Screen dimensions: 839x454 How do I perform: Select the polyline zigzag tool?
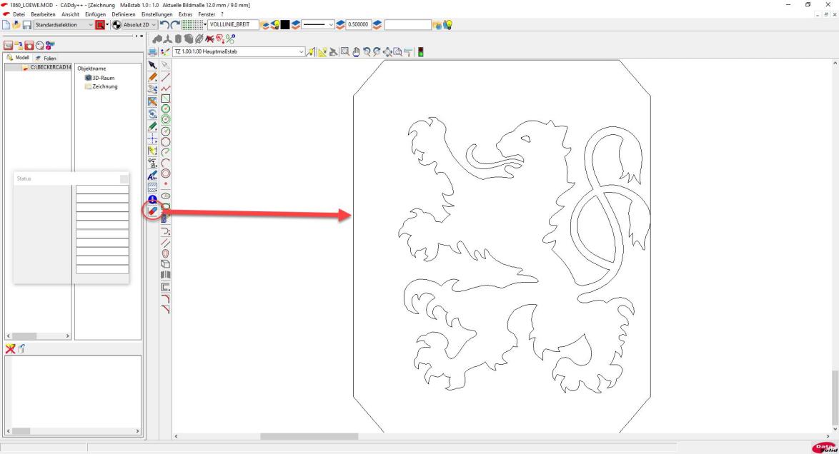(166, 88)
